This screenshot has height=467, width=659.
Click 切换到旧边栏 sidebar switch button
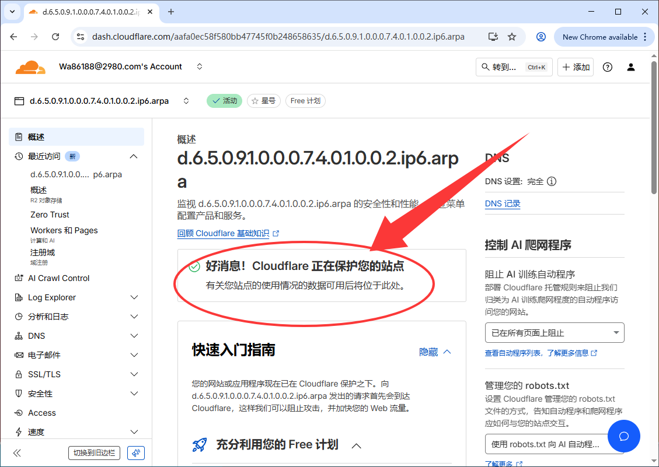point(94,453)
